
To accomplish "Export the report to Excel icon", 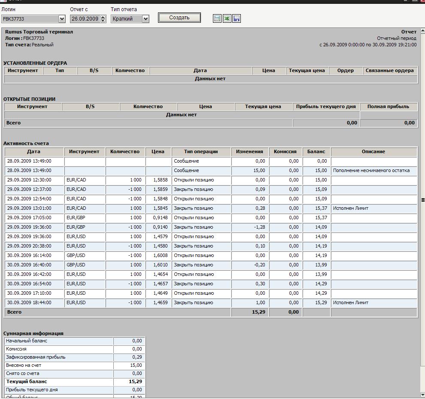I will click(x=227, y=18).
